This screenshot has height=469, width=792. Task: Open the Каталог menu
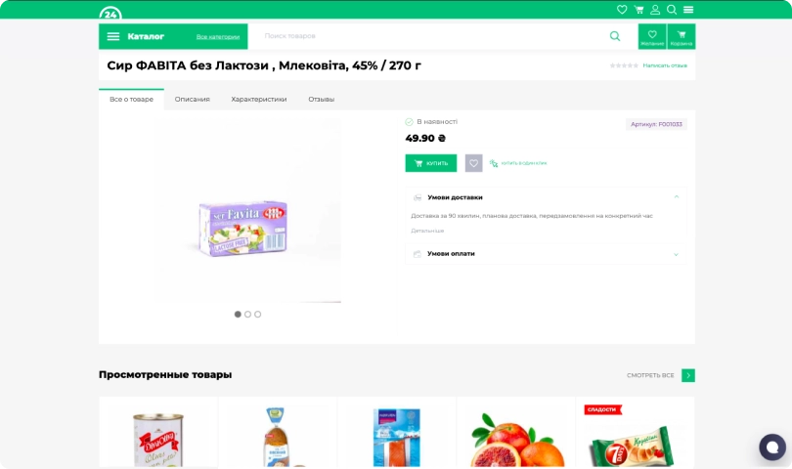137,36
